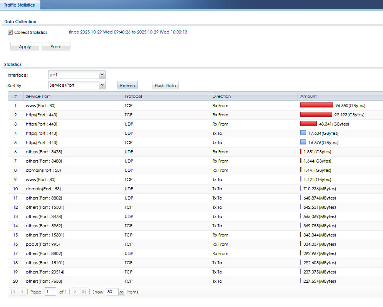Select 'others(Port : 15101)' cell
Viewport: 383px width, 307px height.
45,263
